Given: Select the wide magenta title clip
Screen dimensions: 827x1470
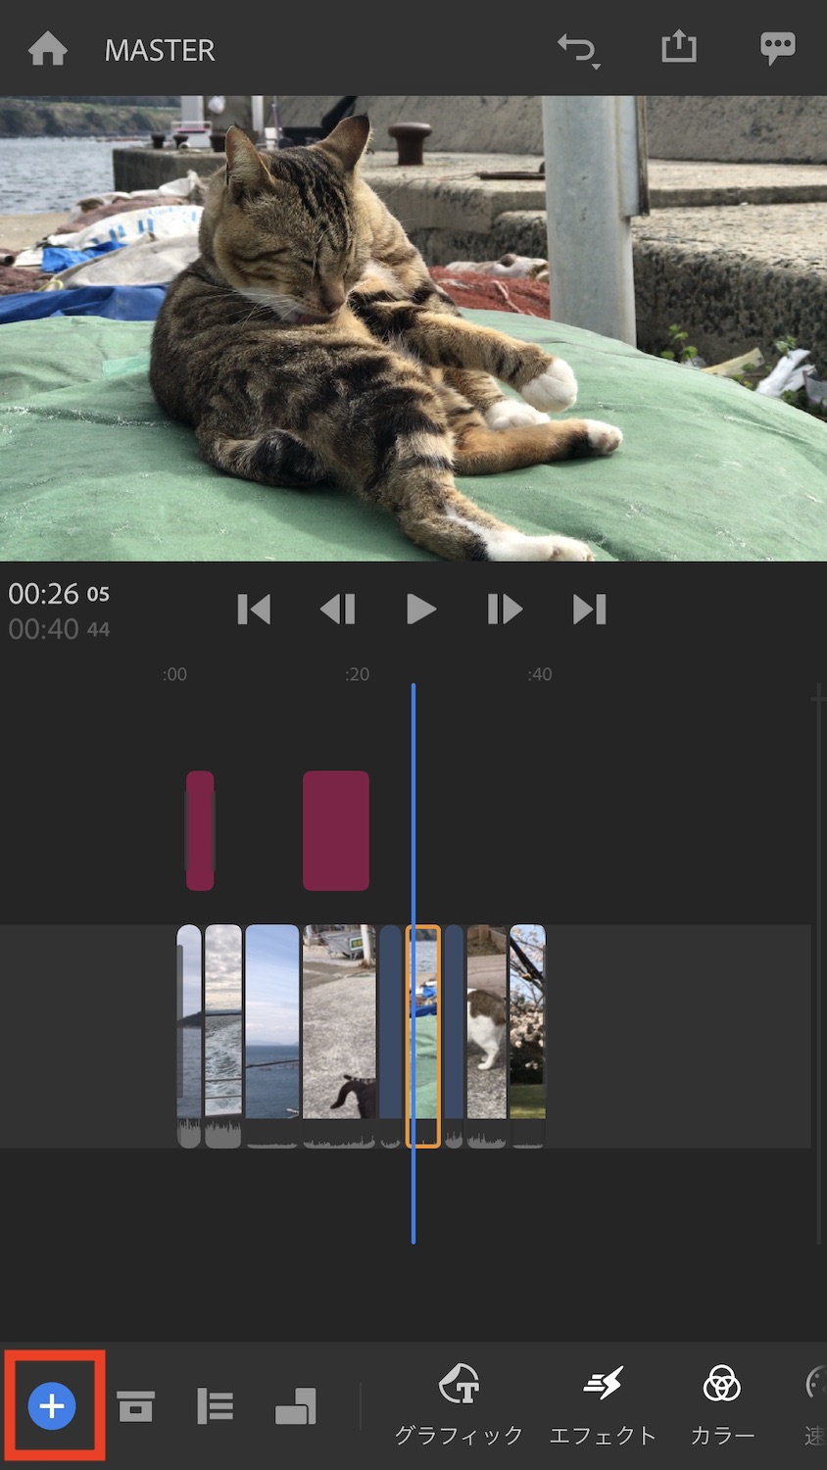Looking at the screenshot, I should [336, 830].
